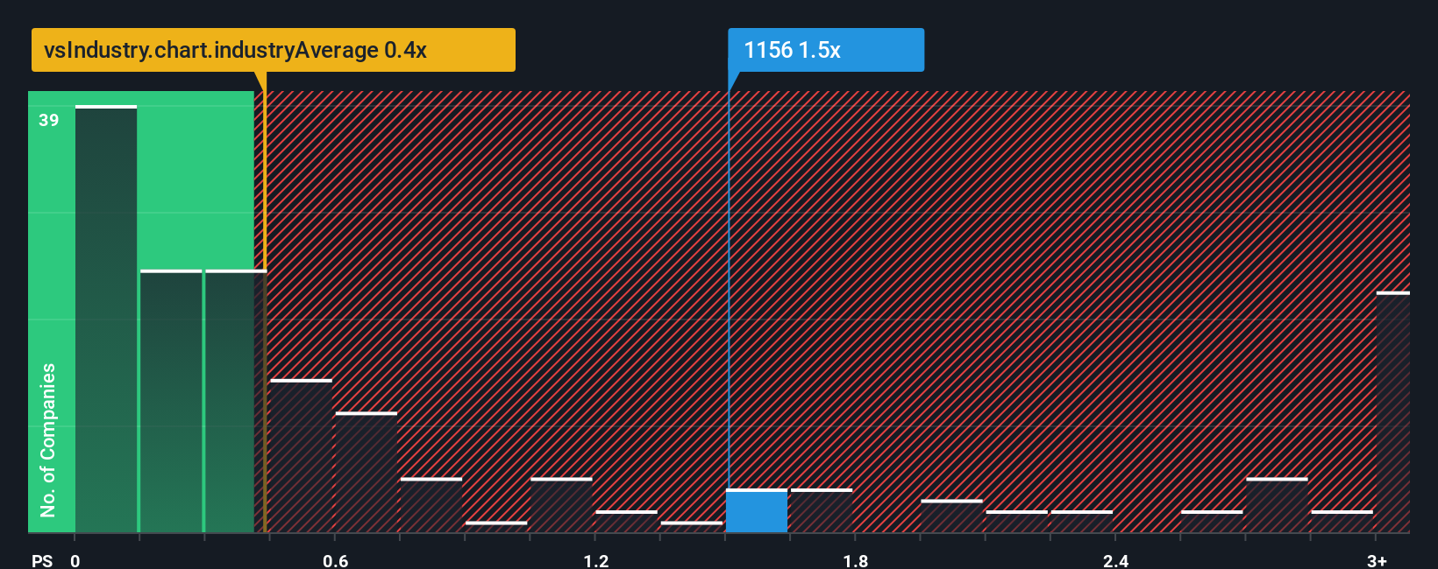Image resolution: width=1438 pixels, height=569 pixels.
Task: Click the 1.2 axis tick label
Action: pos(596,560)
